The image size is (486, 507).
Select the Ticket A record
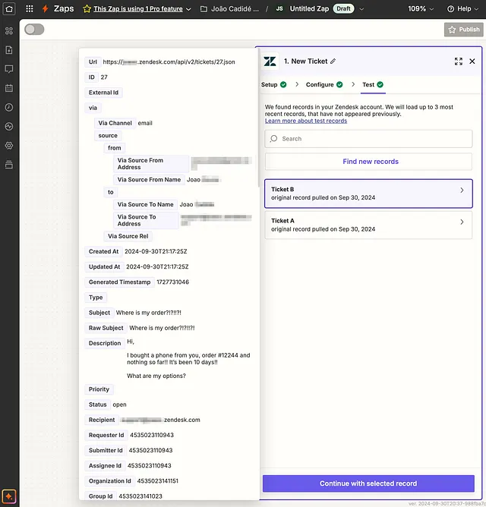368,225
